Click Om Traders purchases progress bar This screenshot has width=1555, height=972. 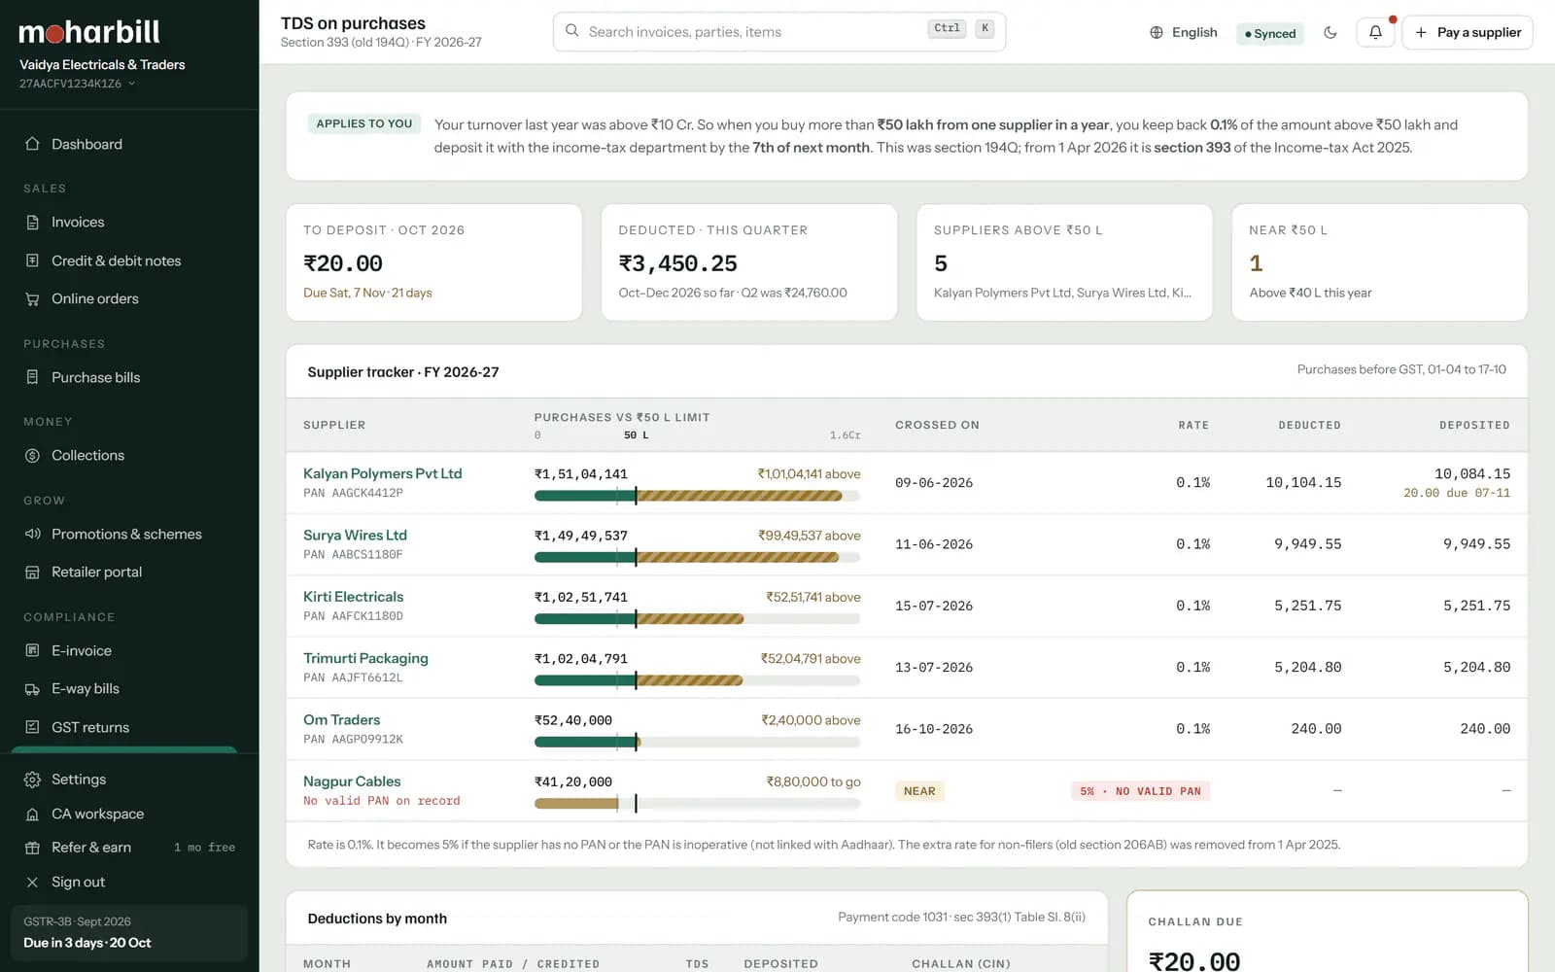click(x=697, y=743)
